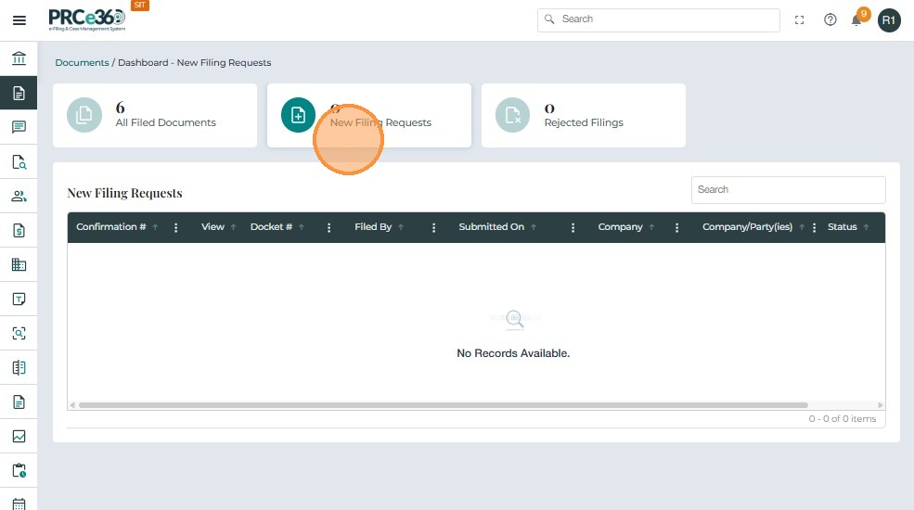Select the All Filed Documents tab card
The image size is (914, 510).
[154, 115]
